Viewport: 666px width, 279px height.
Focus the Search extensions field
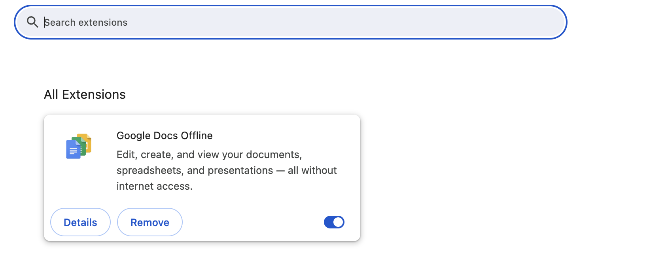click(x=291, y=22)
